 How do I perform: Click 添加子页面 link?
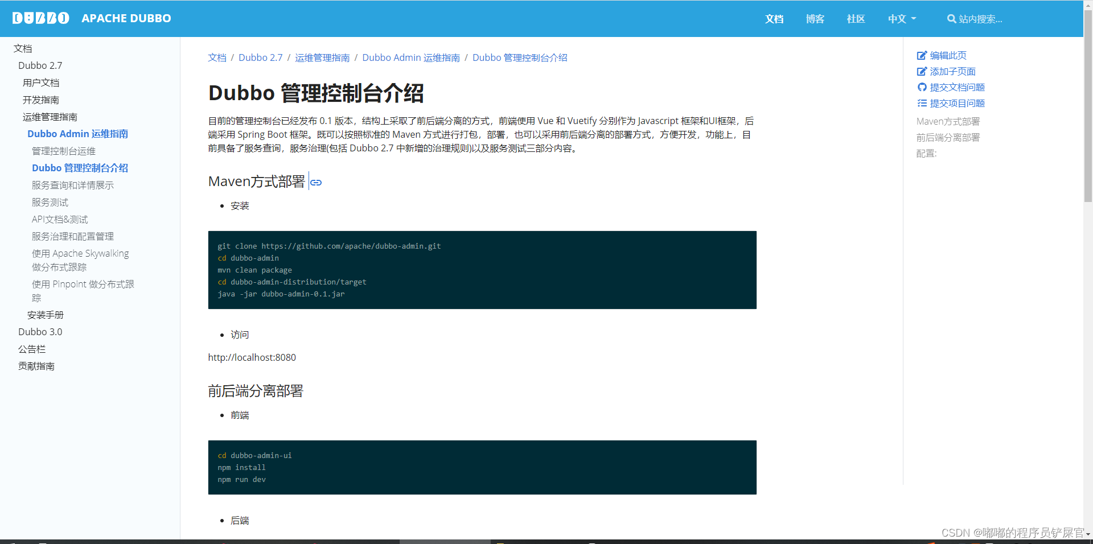(x=952, y=71)
